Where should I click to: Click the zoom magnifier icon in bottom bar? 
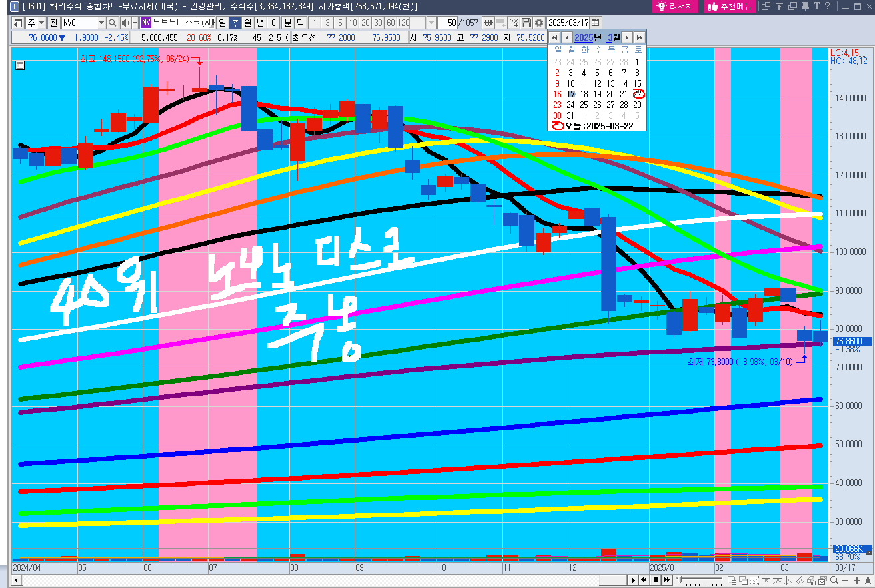(x=835, y=581)
